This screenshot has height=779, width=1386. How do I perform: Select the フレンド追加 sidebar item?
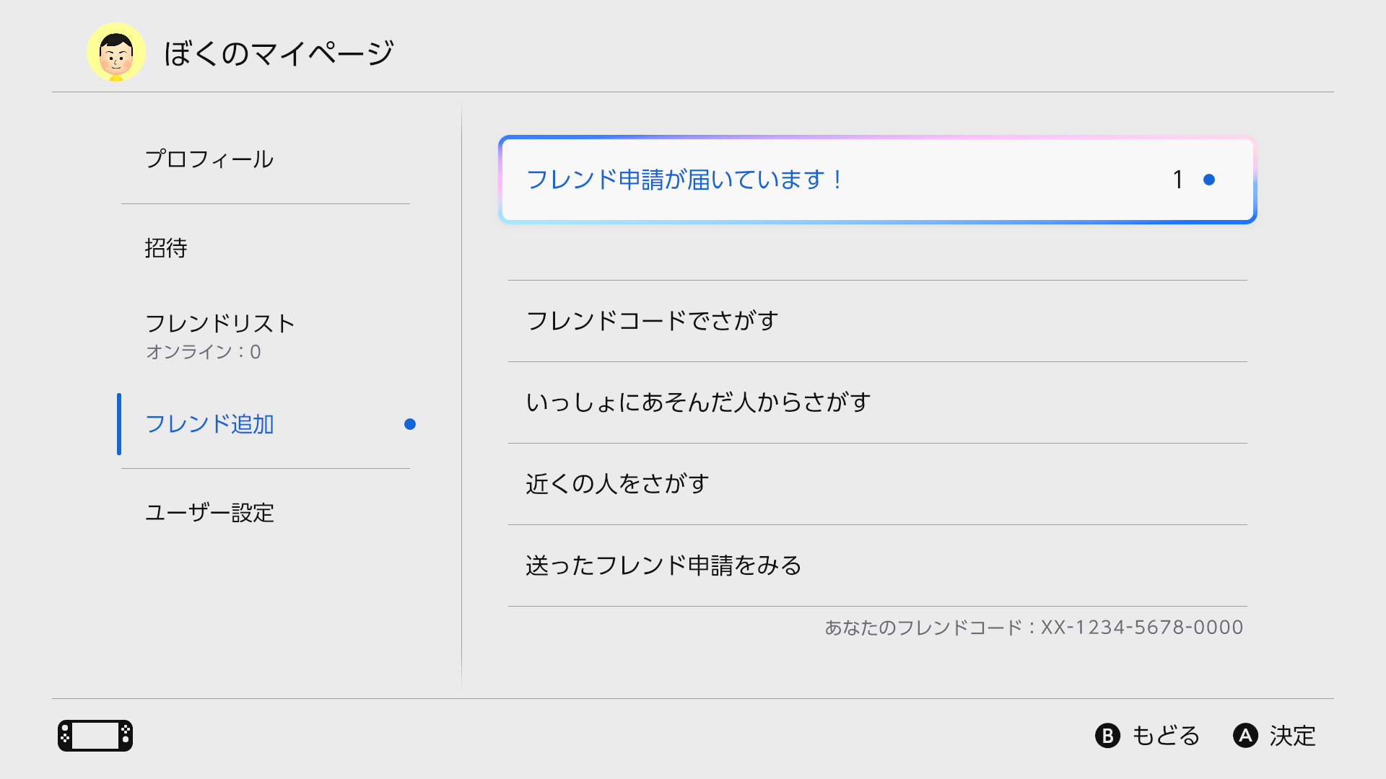point(266,424)
